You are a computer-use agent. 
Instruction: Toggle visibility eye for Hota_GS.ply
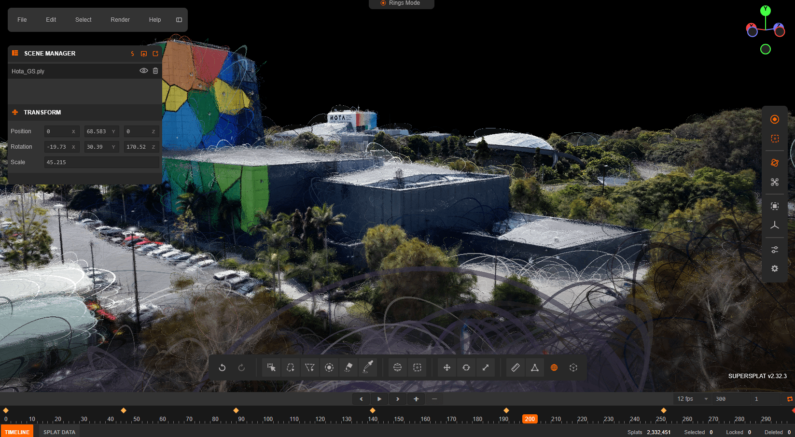click(x=143, y=70)
